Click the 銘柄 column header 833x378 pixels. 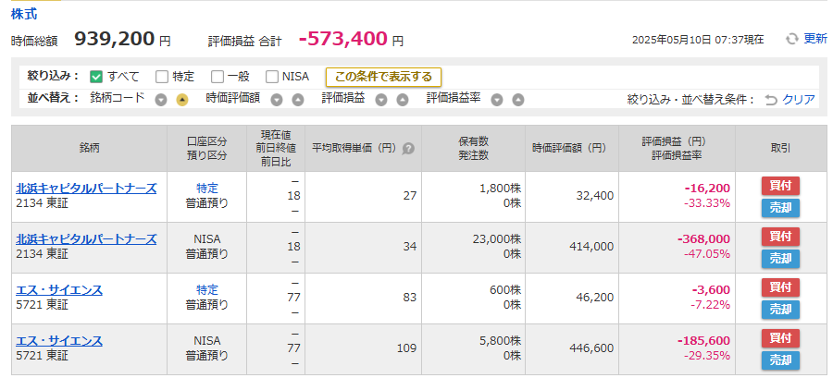click(x=89, y=149)
